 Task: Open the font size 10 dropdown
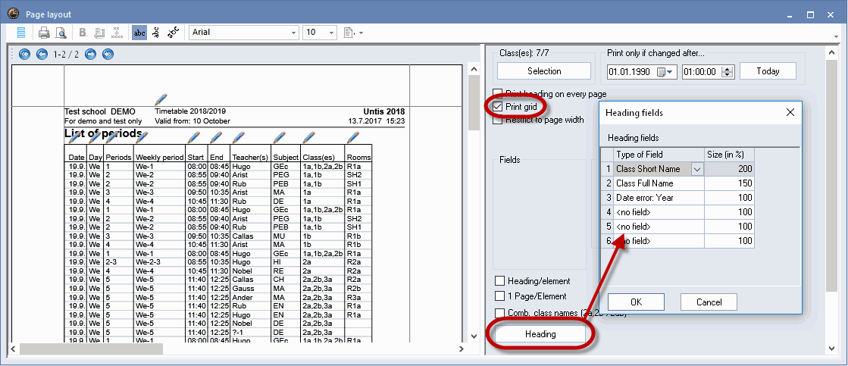tap(331, 33)
